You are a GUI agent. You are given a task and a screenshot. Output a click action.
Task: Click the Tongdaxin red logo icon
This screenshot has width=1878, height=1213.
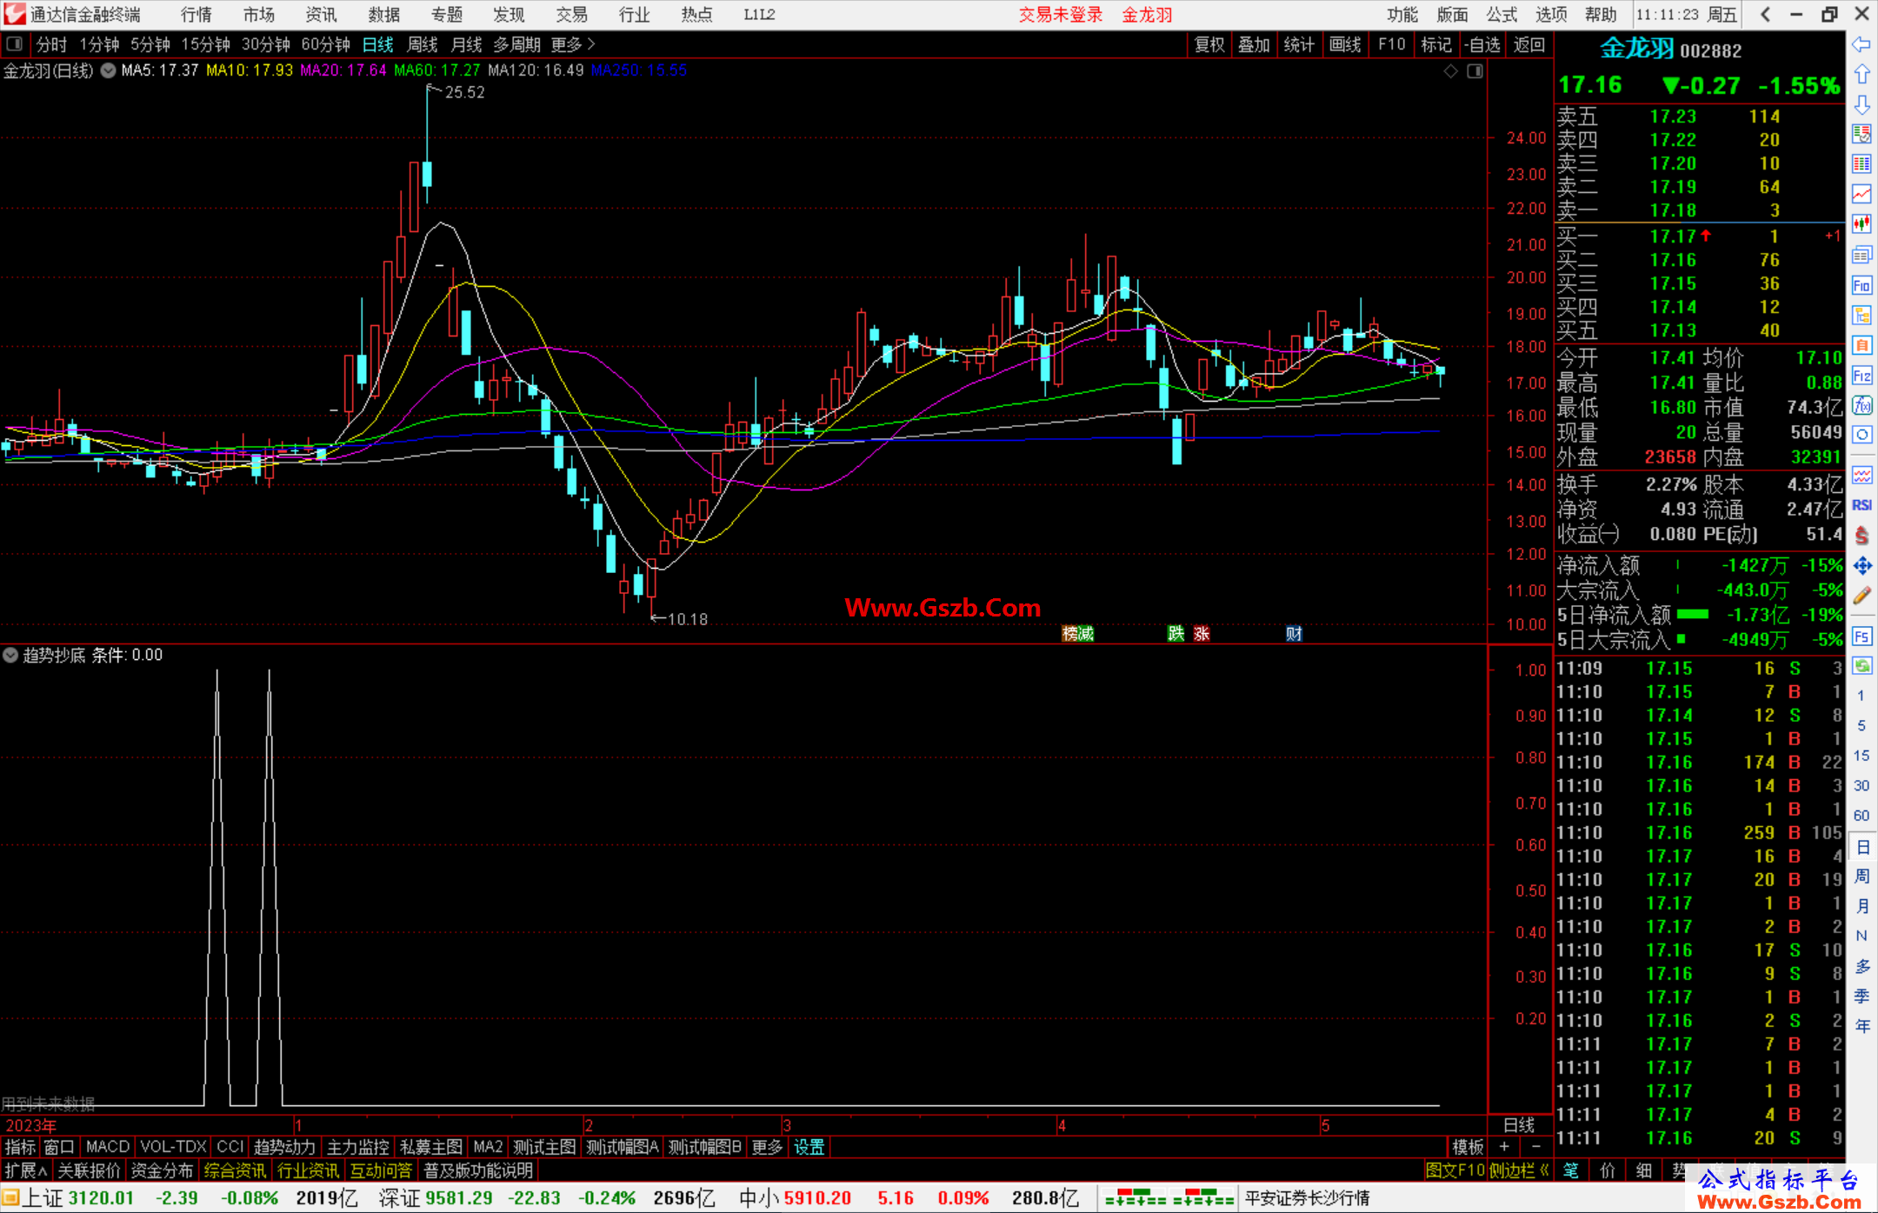click(14, 14)
